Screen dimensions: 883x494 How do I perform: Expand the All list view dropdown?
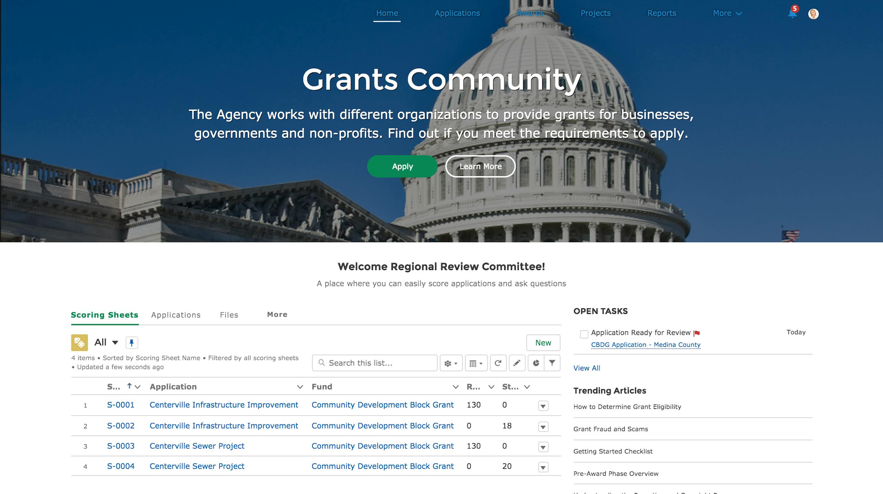click(x=115, y=342)
